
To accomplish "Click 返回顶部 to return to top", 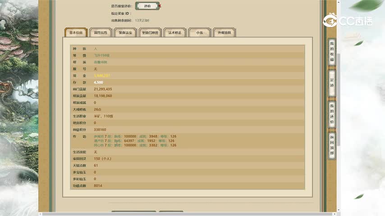I will pos(332,144).
